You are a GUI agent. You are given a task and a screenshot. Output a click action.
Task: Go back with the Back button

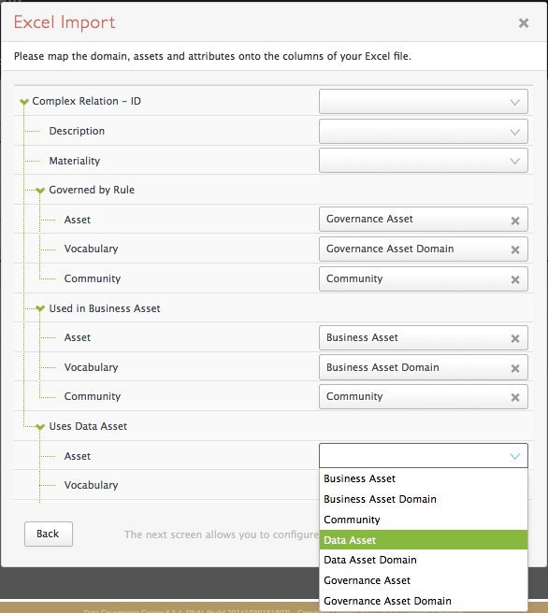pos(49,534)
